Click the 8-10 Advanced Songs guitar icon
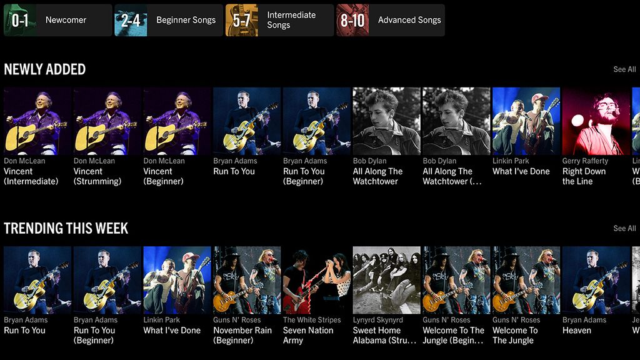 click(352, 19)
